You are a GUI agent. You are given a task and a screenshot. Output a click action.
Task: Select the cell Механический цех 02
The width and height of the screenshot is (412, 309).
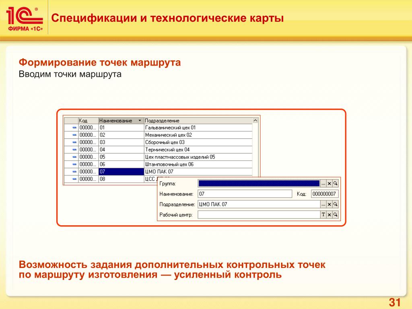pyautogui.click(x=198, y=135)
